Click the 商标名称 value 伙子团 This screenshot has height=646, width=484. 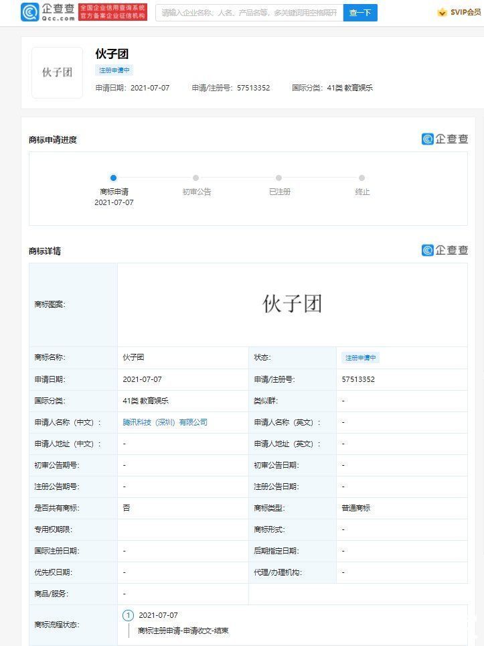pyautogui.click(x=133, y=357)
